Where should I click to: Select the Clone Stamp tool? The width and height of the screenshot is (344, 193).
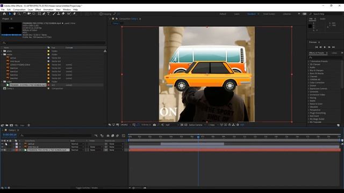click(59, 14)
